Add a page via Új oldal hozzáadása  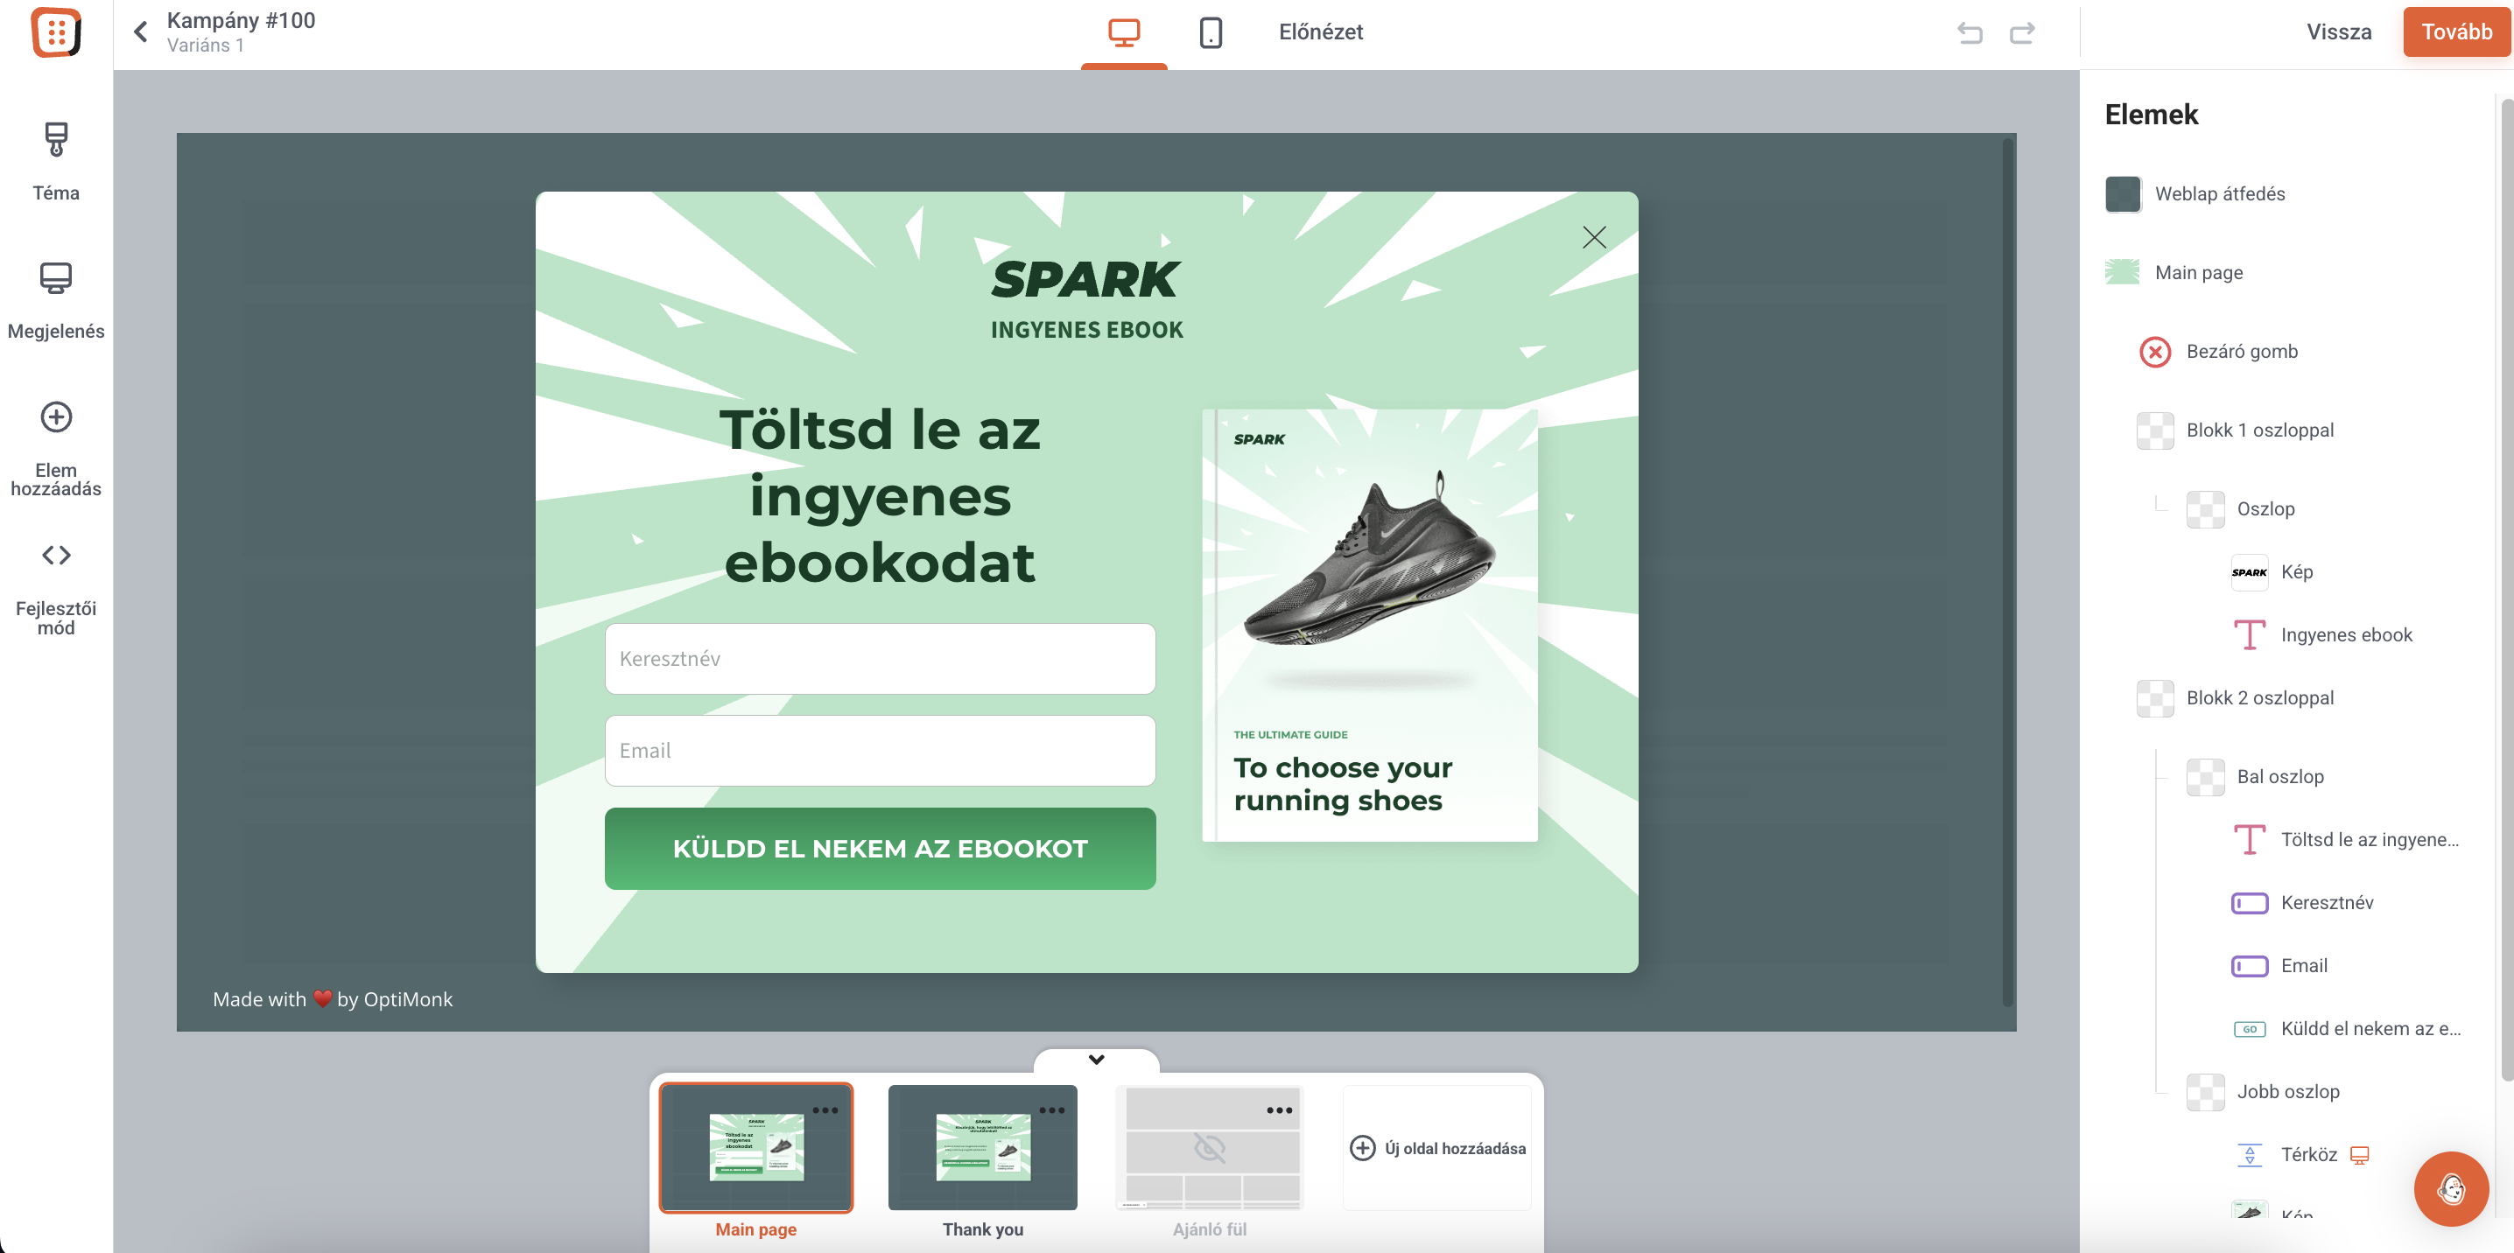[1436, 1149]
